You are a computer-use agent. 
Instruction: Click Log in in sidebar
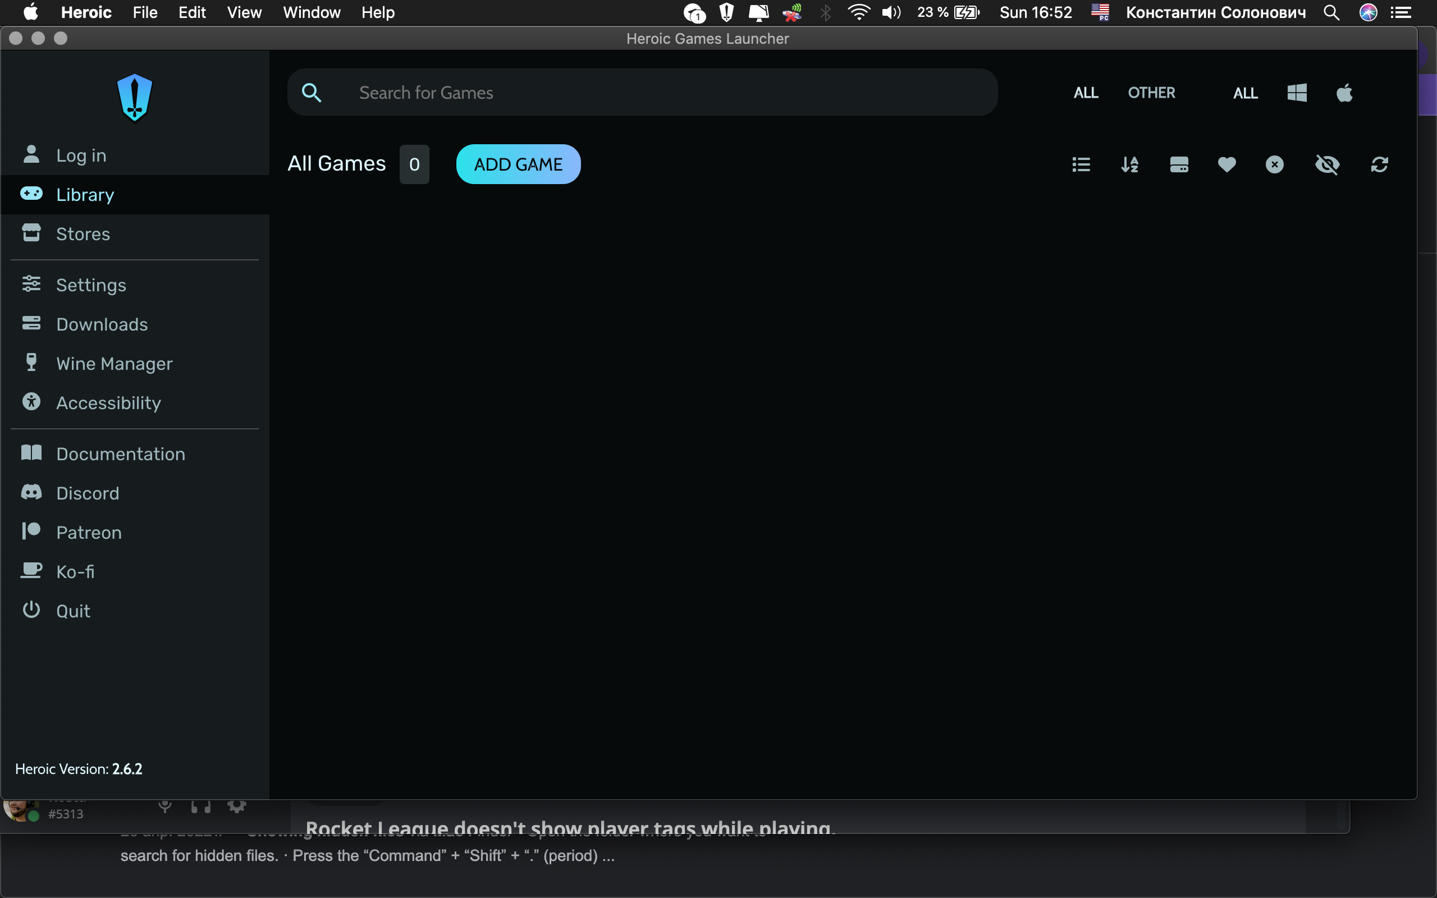81,155
